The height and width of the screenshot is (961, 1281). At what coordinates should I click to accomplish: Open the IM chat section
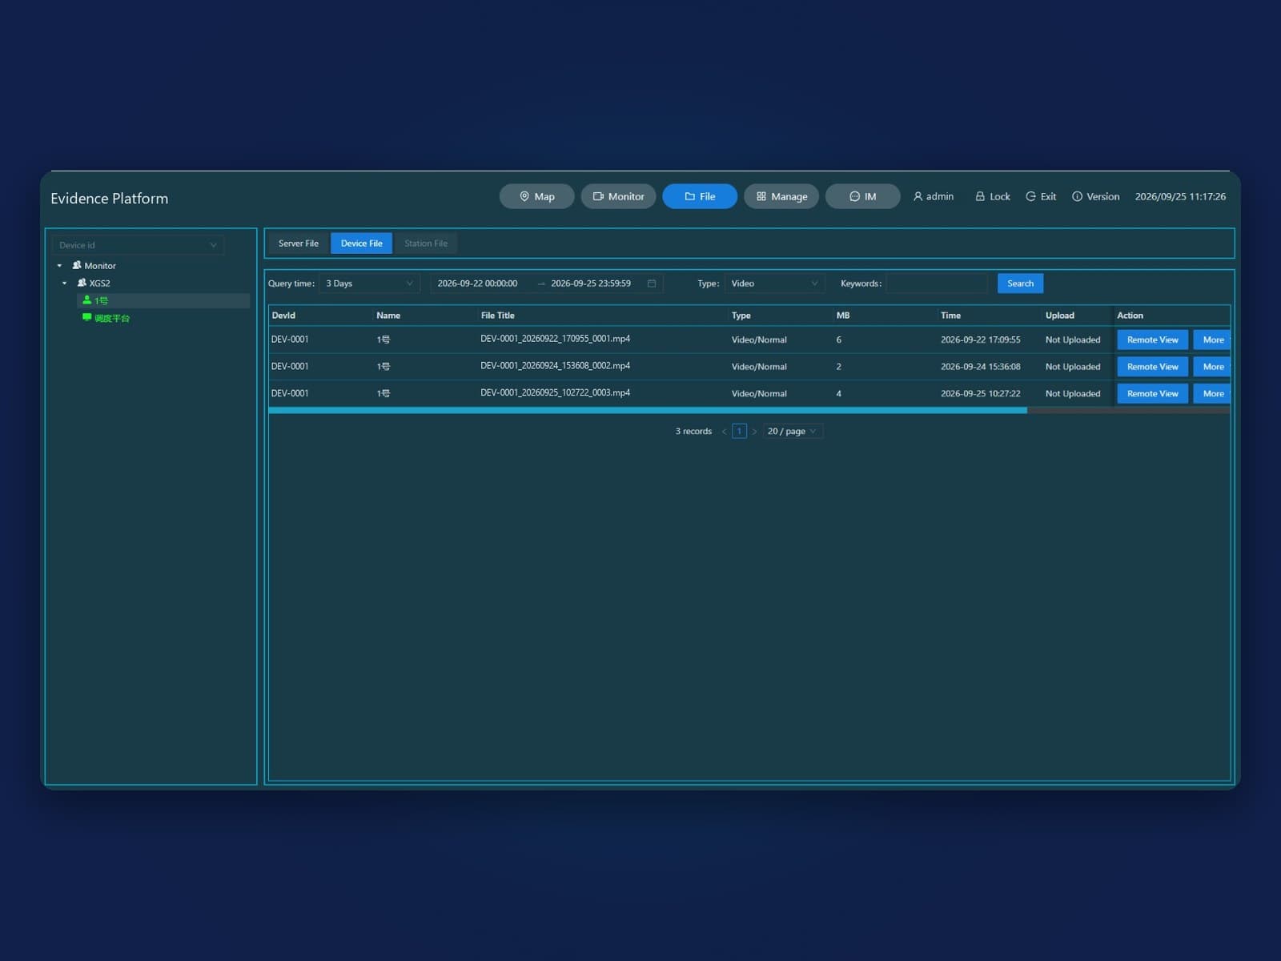[862, 196]
